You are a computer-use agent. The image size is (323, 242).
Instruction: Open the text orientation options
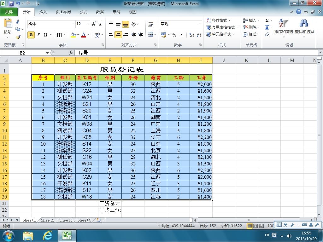point(134,24)
